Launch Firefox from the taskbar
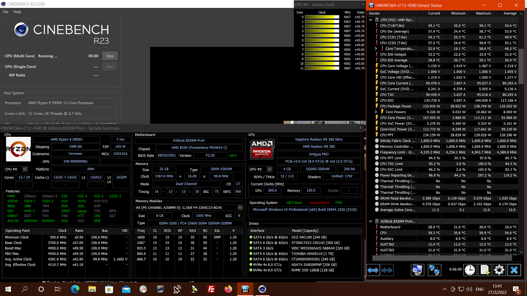Viewport: 527px width, 296px height. [x=228, y=289]
